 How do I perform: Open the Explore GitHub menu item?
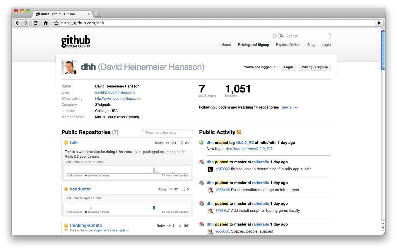(x=288, y=44)
